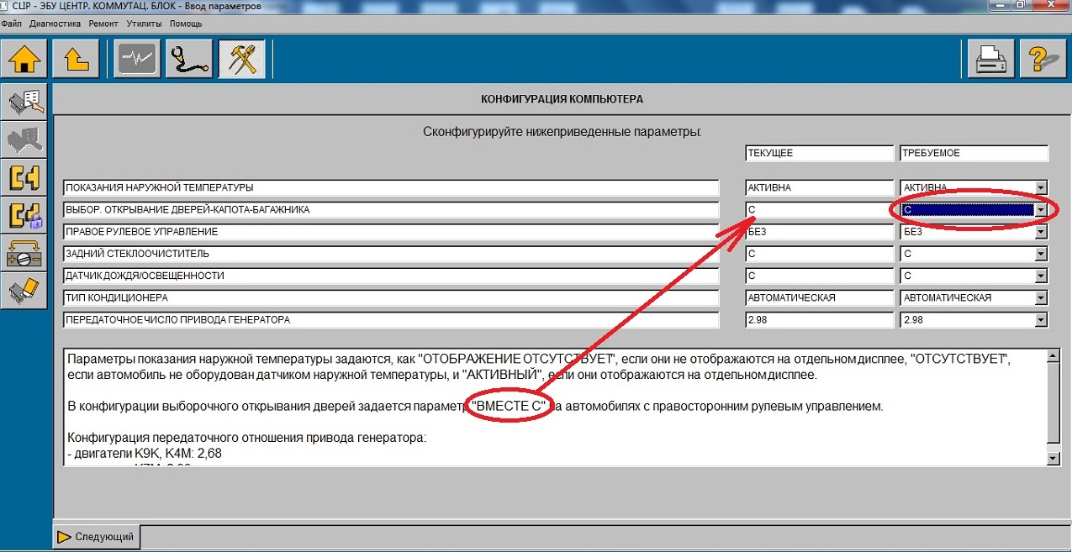Click the chip with document and hand icon
The image size is (1072, 552).
pyautogui.click(x=24, y=103)
